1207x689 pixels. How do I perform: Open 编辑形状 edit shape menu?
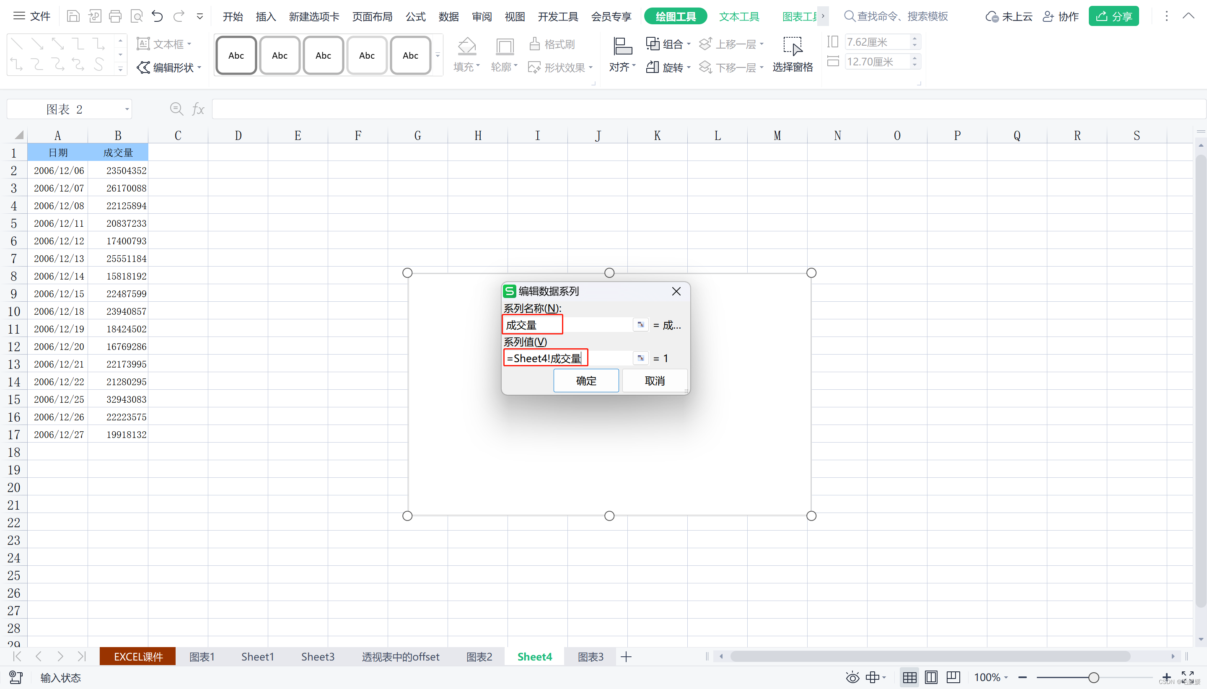coord(169,67)
